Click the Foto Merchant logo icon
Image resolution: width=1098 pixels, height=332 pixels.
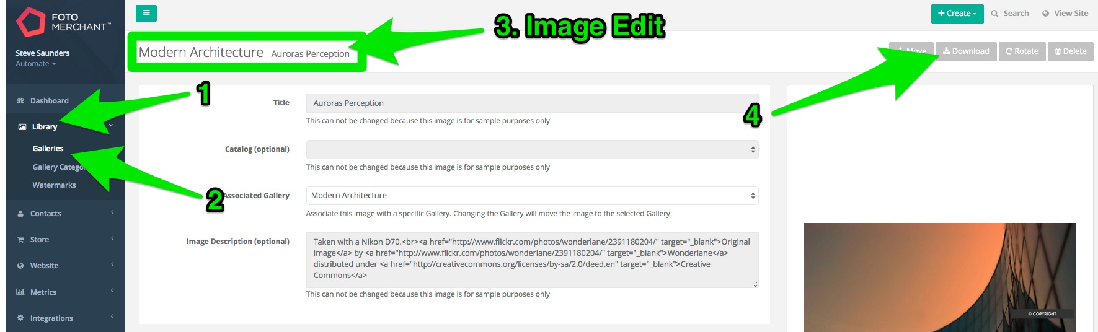pyautogui.click(x=30, y=22)
